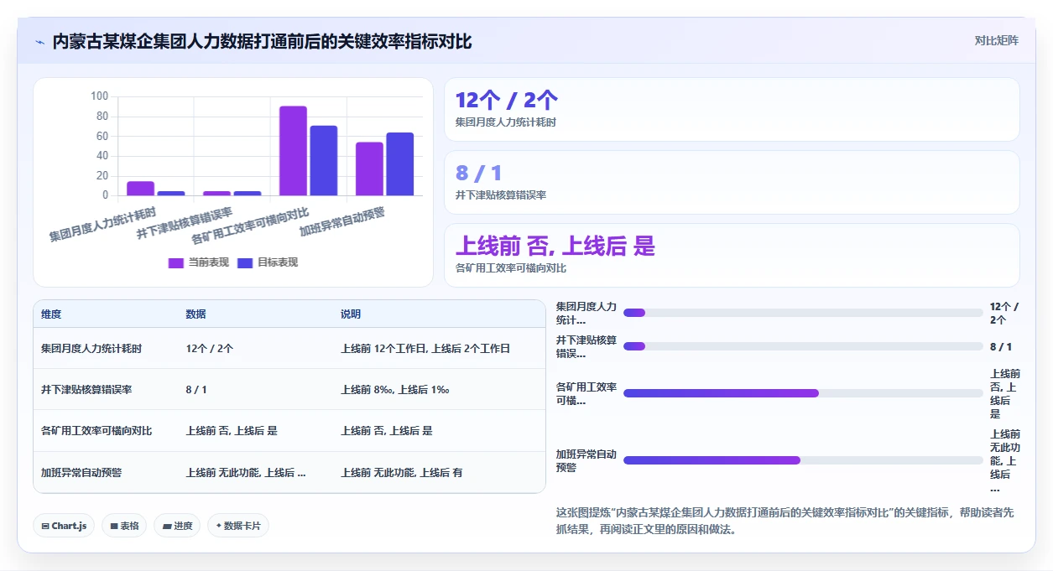The width and height of the screenshot is (1053, 571).
Task: Click the tallest purple bar in chart
Action: tap(293, 151)
